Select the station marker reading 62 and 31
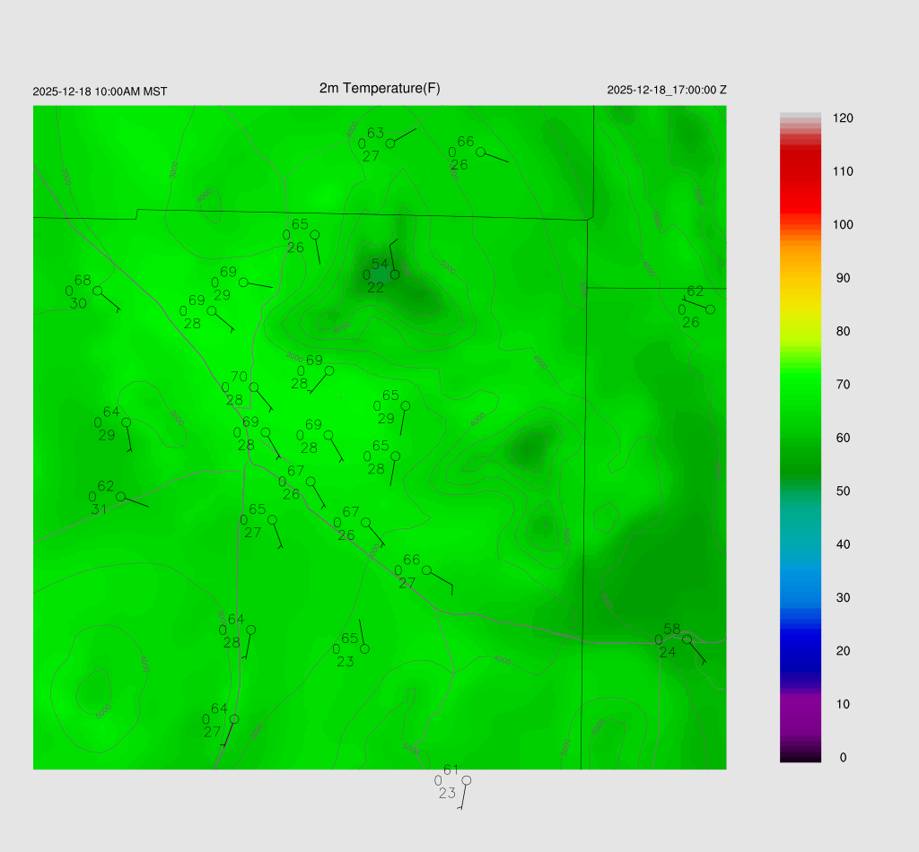This screenshot has height=852, width=919. point(120,497)
